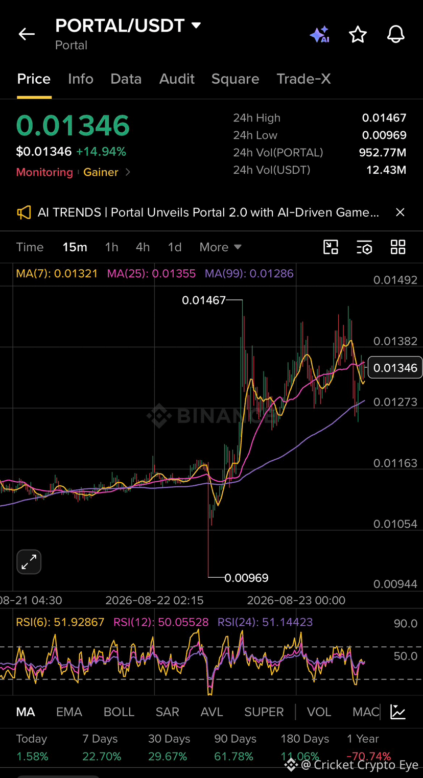Tap the MA(99) value label
The height and width of the screenshot is (778, 423).
tap(249, 273)
